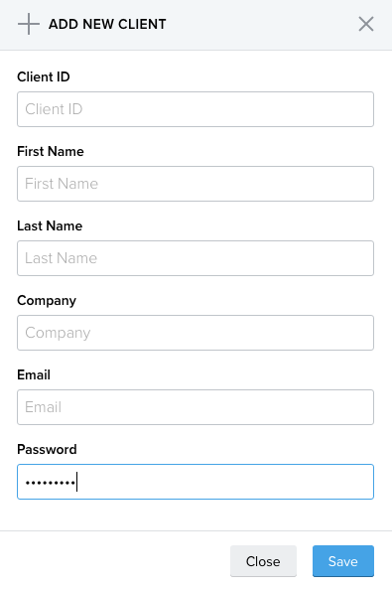
Task: Click inside the Password field
Action: click(196, 482)
